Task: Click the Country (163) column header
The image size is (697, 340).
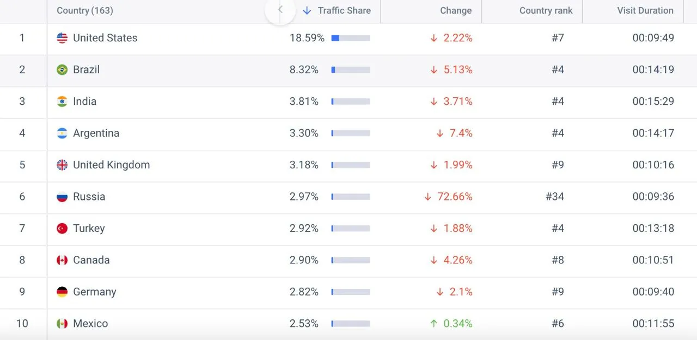Action: (85, 10)
